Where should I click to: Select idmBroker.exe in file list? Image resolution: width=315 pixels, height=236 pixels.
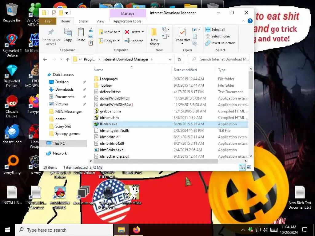[x=111, y=150]
